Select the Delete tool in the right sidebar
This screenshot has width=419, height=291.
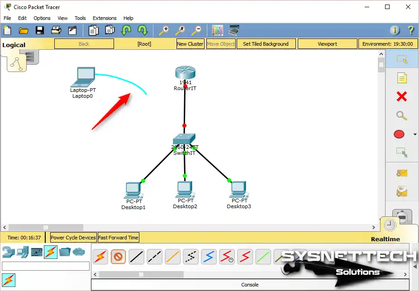tap(402, 96)
